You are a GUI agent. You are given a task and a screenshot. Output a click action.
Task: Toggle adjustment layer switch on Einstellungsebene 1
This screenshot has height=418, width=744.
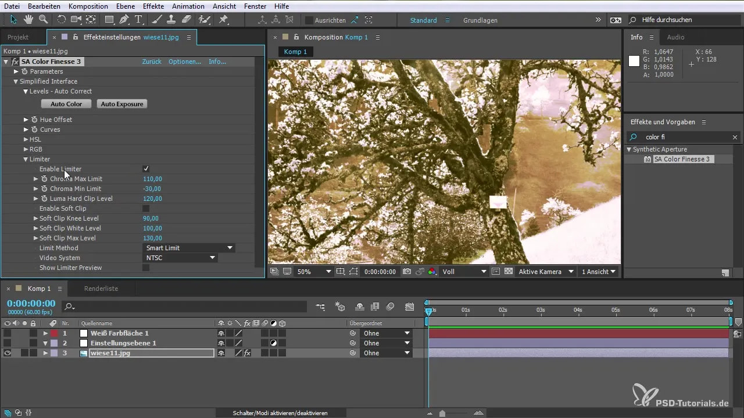coord(273,343)
